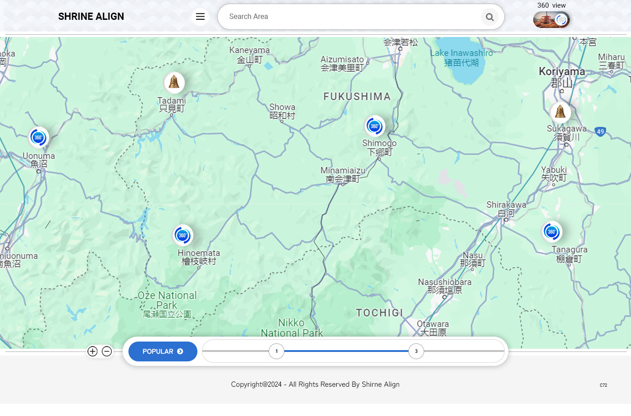This screenshot has height=416, width=631.
Task: Click the Nasushiobara label on map
Action: click(x=445, y=286)
